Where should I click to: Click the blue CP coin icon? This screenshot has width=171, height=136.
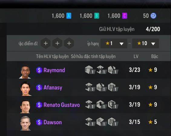point(153,16)
